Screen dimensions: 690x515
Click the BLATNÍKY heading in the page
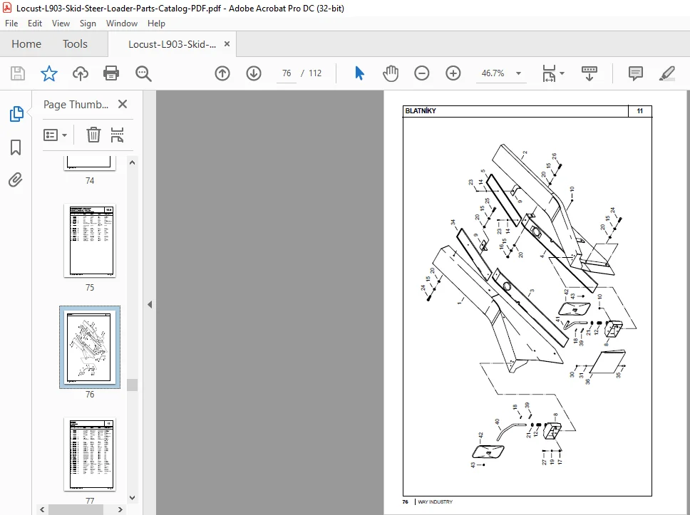pos(421,111)
